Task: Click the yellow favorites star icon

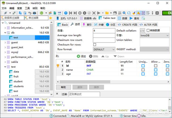Action: pyautogui.click(x=51, y=18)
